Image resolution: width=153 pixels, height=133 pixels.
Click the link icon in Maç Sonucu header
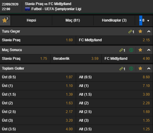tap(122, 50)
